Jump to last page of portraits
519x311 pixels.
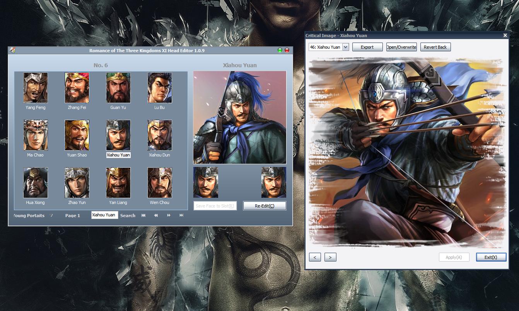click(x=181, y=215)
